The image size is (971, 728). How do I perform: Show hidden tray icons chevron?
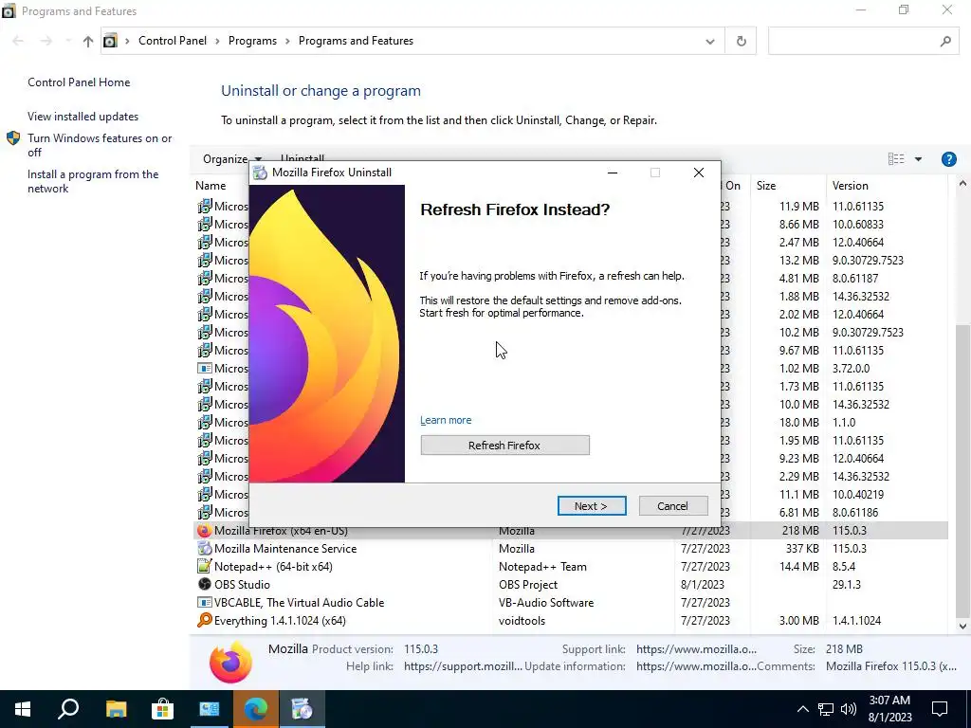pos(802,709)
